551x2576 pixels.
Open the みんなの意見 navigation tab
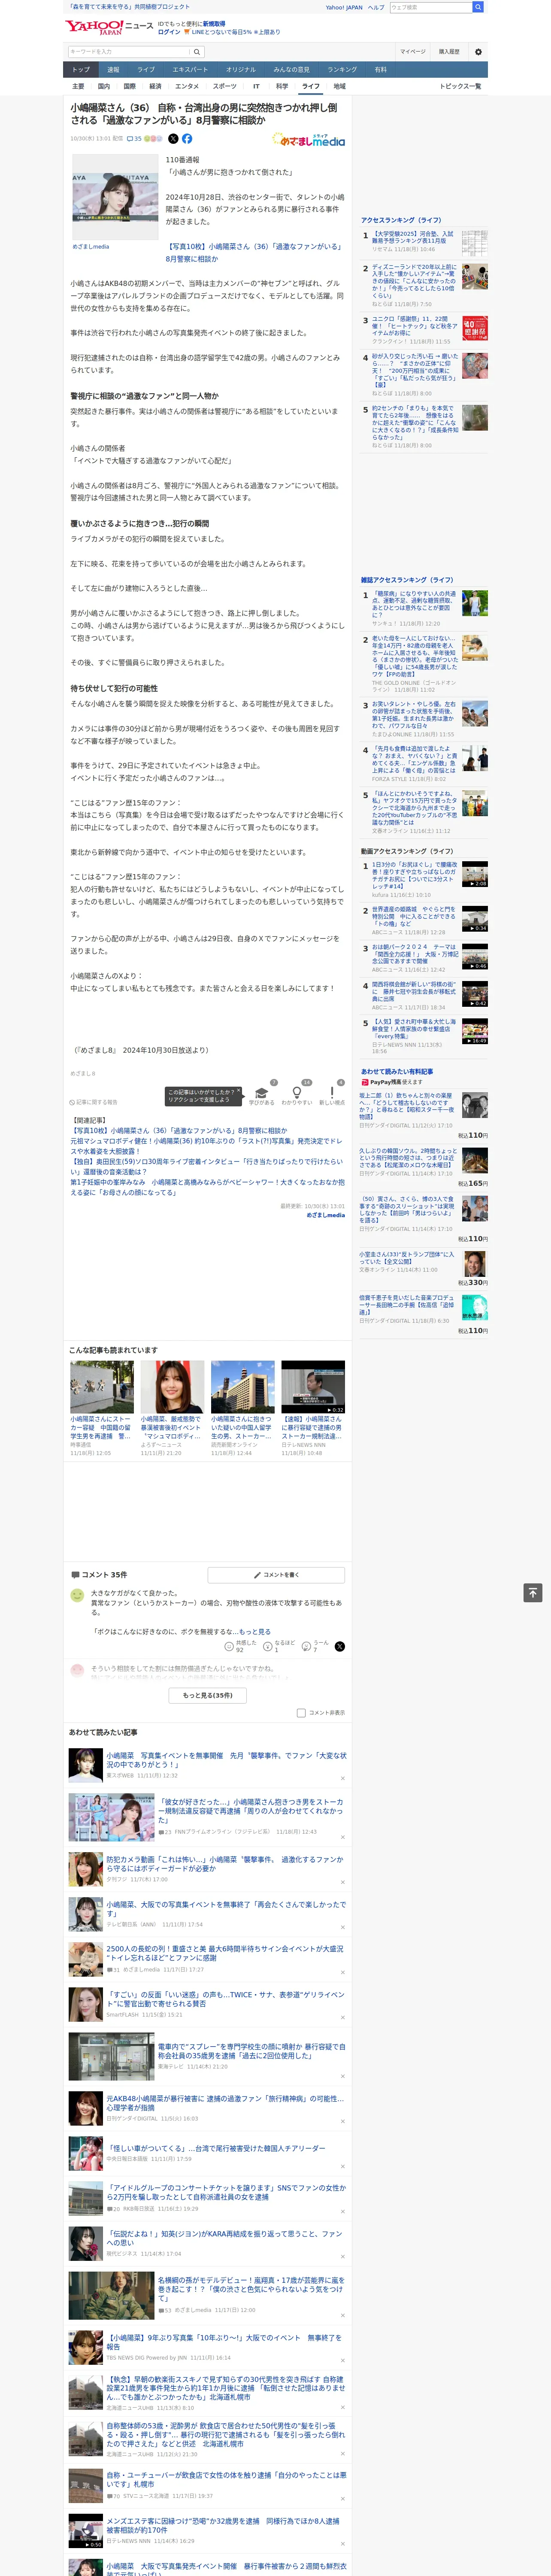point(291,70)
